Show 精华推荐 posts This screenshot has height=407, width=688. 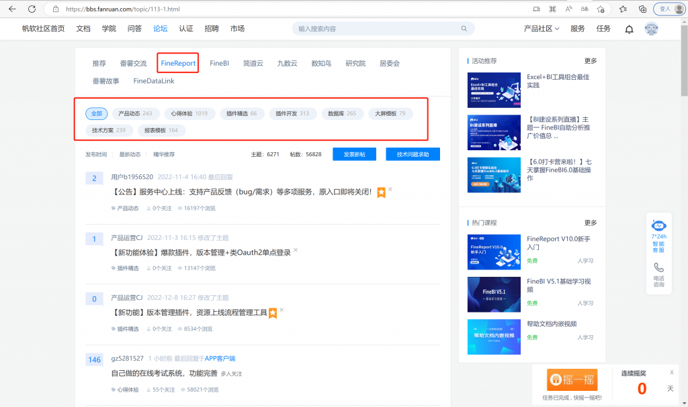(164, 154)
